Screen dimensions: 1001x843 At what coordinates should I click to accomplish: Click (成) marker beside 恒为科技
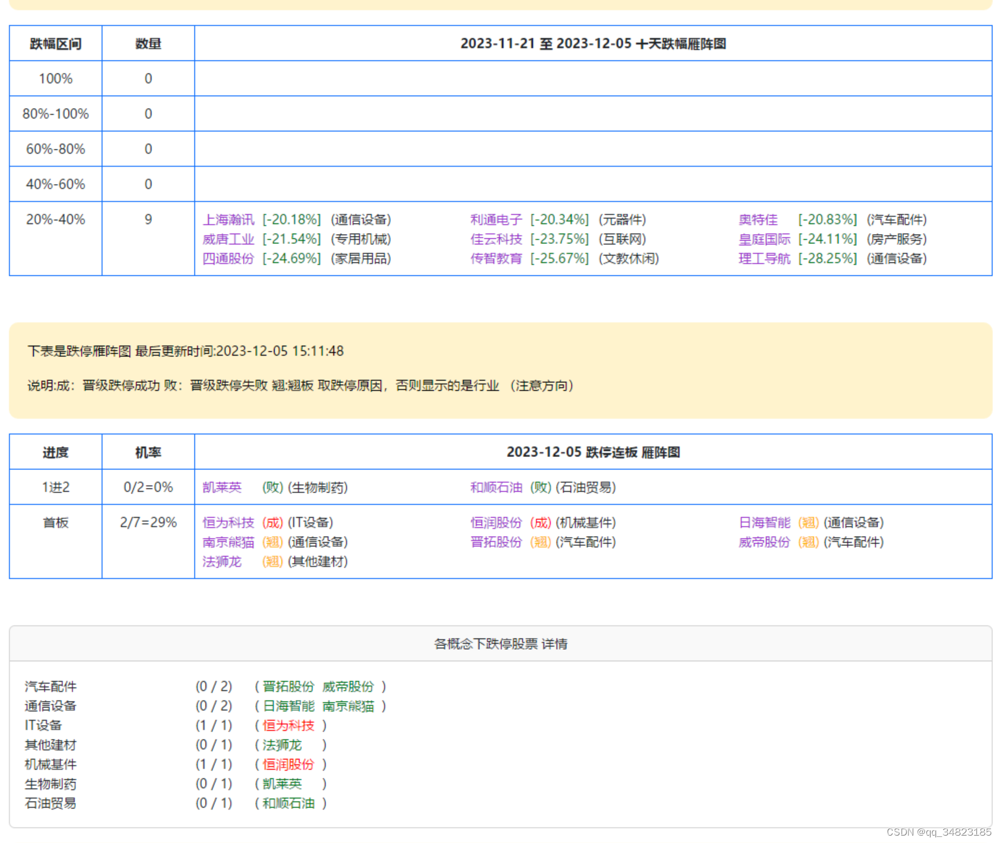[272, 522]
